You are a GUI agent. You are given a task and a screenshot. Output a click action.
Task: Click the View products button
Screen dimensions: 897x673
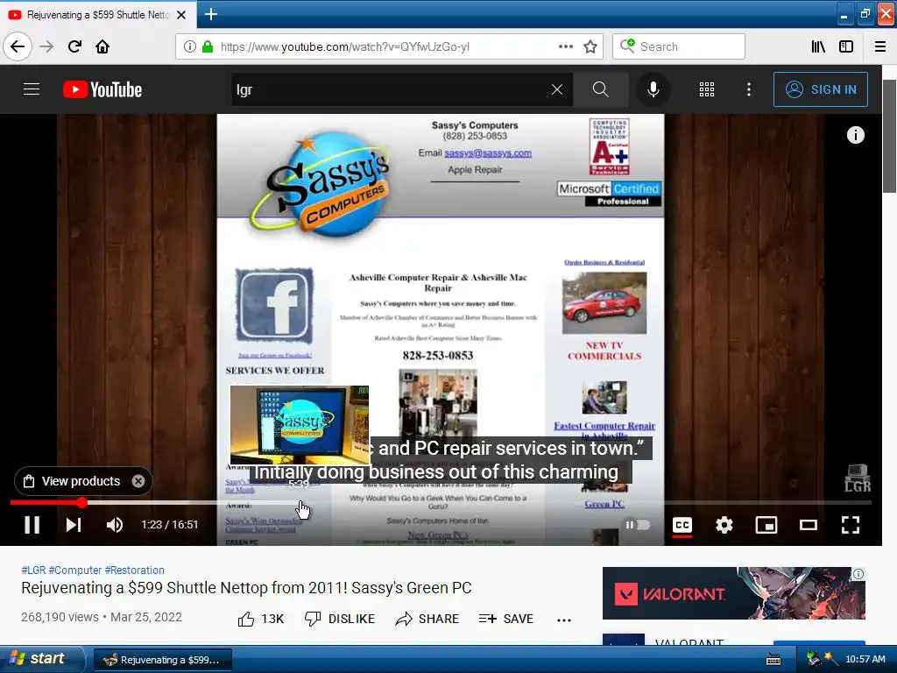click(74, 481)
